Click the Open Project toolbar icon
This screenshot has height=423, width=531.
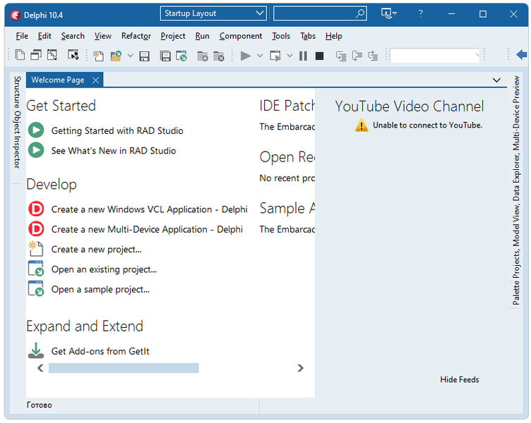coord(181,56)
